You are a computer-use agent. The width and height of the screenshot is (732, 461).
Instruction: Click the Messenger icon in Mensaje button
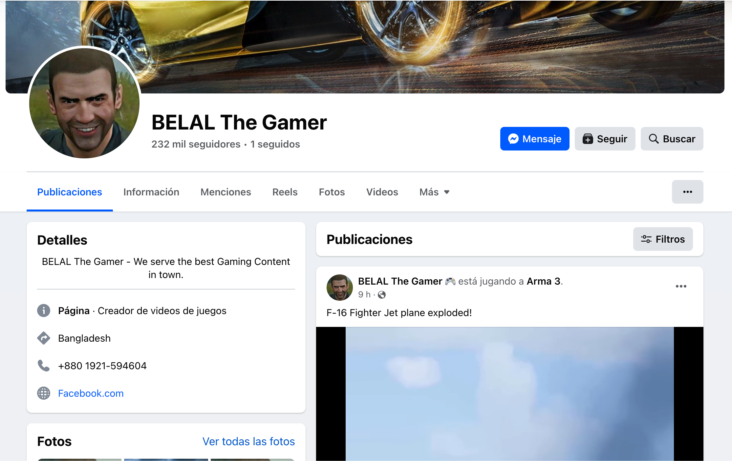point(513,139)
